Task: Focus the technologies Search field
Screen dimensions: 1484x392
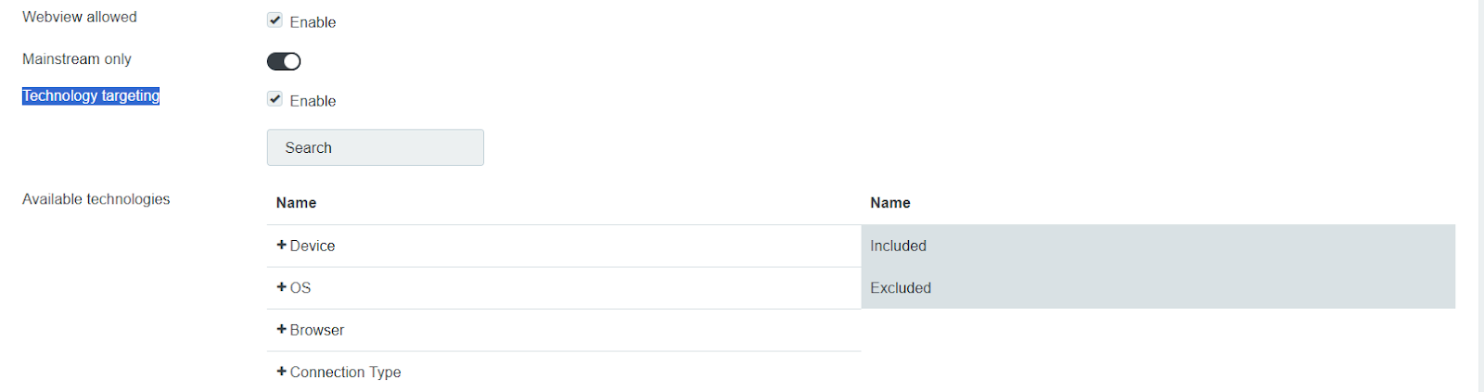Action: coord(375,147)
